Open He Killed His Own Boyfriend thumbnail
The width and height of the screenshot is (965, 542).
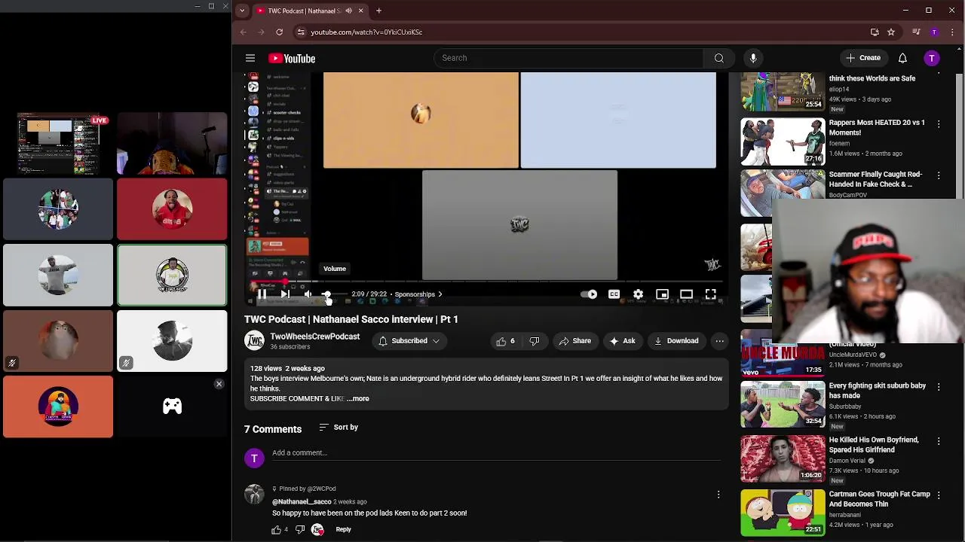pos(783,458)
